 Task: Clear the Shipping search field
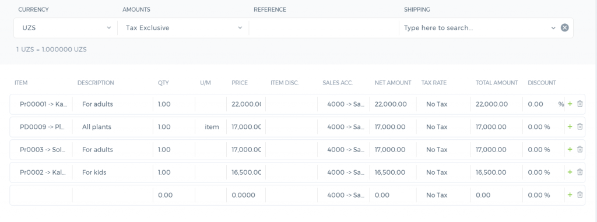click(x=564, y=28)
